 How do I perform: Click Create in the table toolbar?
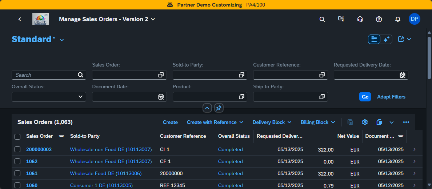point(170,122)
